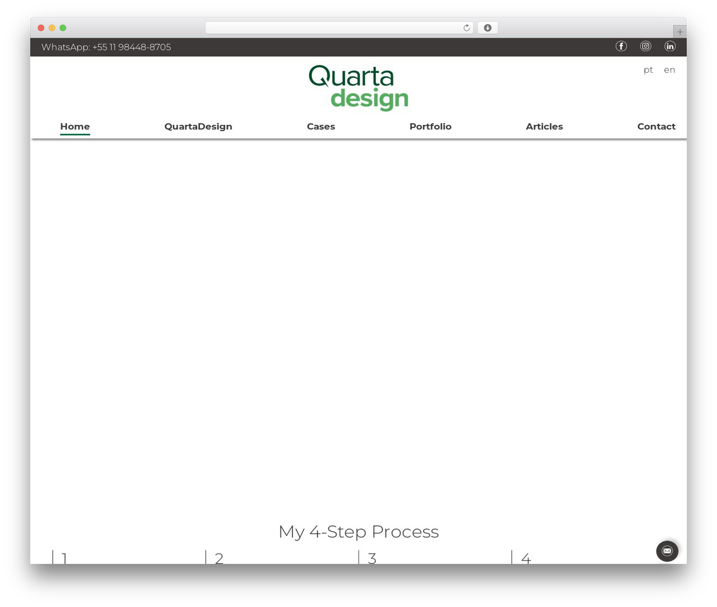
Task: Click the 'My 4-Step Process' heading
Action: point(358,531)
